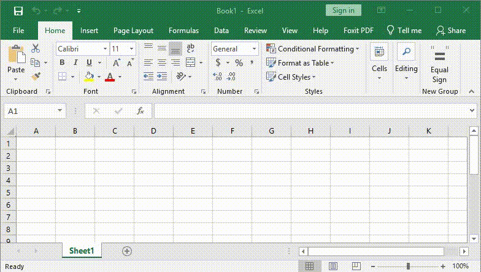
Task: Click Wrap Text icon
Action: point(190,48)
